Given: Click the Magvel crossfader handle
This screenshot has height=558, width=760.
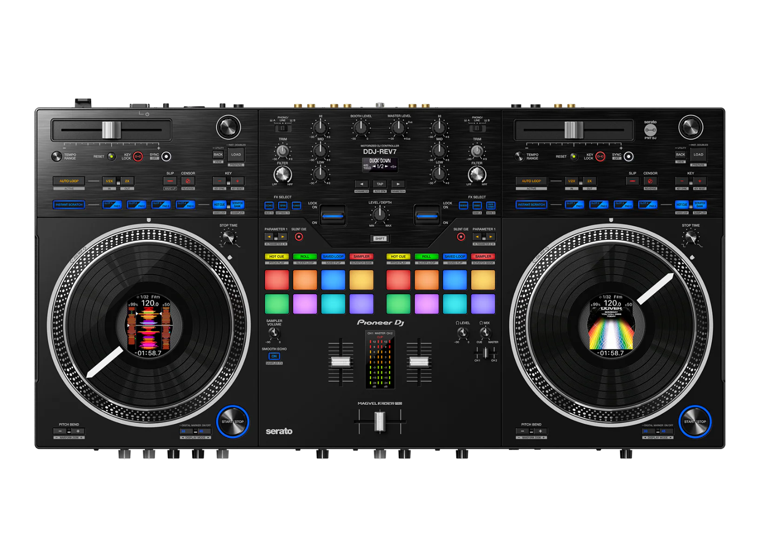Looking at the screenshot, I should pyautogui.click(x=380, y=422).
